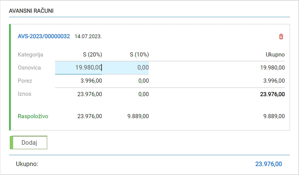Image resolution: width=299 pixels, height=175 pixels.
Task: Click the S (20%) column header
Action: coord(93,55)
